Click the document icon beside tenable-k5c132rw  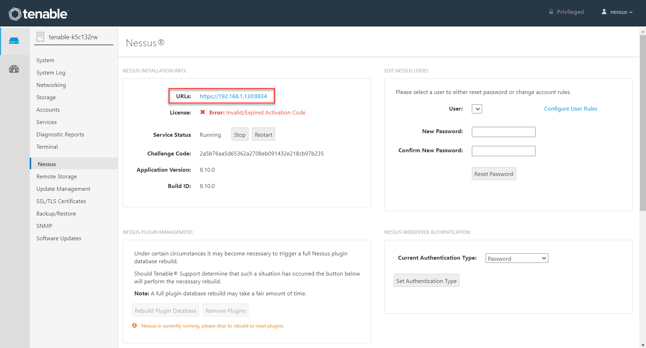40,37
